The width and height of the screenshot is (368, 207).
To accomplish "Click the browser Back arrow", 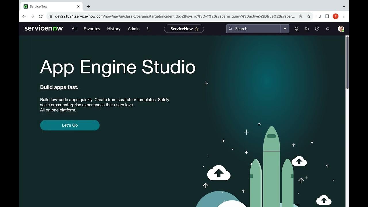I will [x=24, y=16].
